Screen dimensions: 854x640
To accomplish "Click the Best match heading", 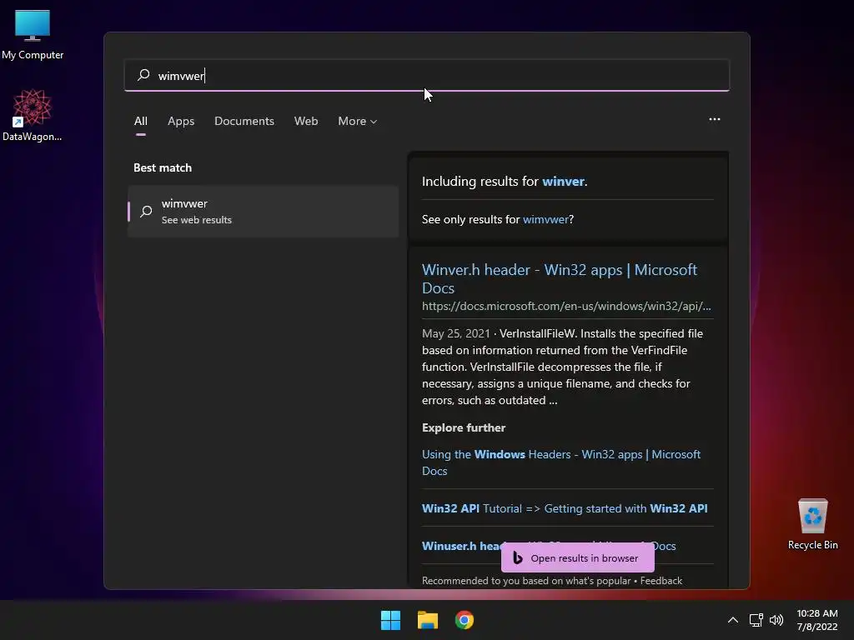I will coord(163,167).
